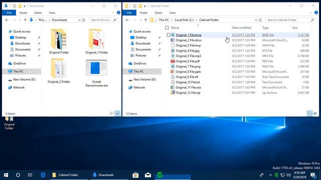This screenshot has width=321, height=180.
Task: Sort by Type column header
Action: [265, 28]
